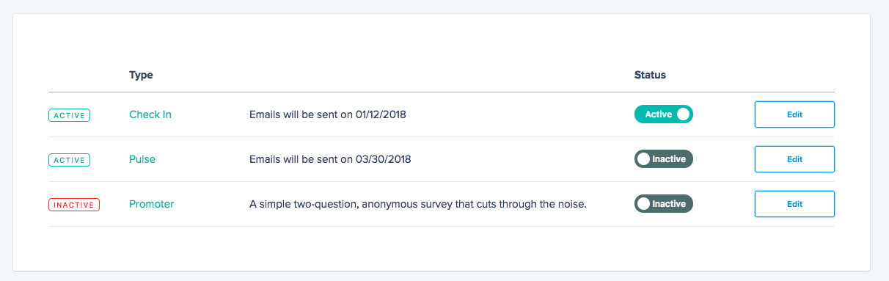Click Edit for the Promoter survey
889x281 pixels.
pyautogui.click(x=794, y=204)
